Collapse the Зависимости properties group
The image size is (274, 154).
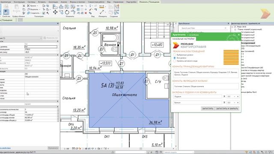click(x=58, y=41)
